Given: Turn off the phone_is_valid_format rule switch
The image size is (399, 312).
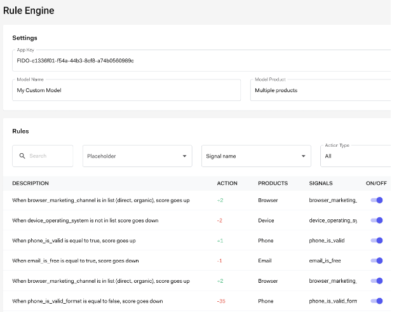Looking at the screenshot, I should click(x=377, y=301).
